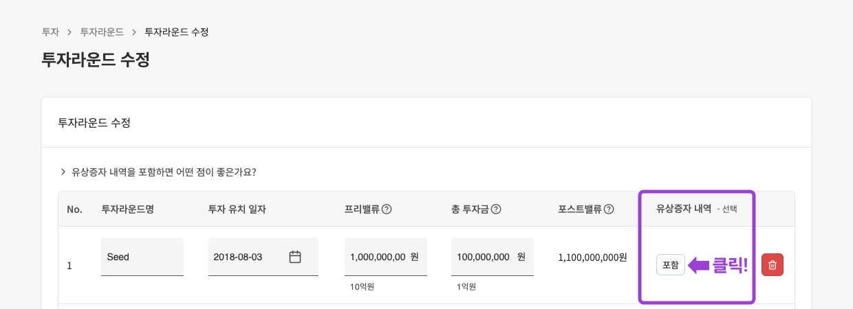Edit the 1,000,000,00 pre-value field
853x309 pixels.
click(x=378, y=257)
